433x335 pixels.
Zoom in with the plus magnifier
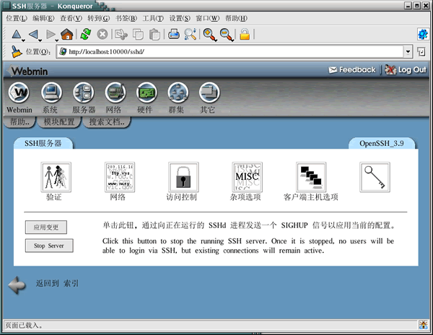(209, 35)
